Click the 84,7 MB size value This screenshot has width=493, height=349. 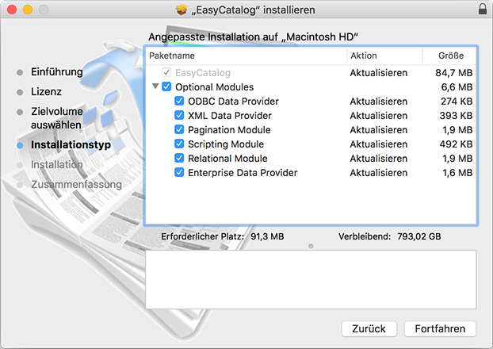453,73
